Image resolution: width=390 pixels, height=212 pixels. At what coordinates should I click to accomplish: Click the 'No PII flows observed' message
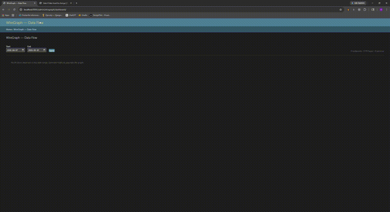click(x=47, y=62)
